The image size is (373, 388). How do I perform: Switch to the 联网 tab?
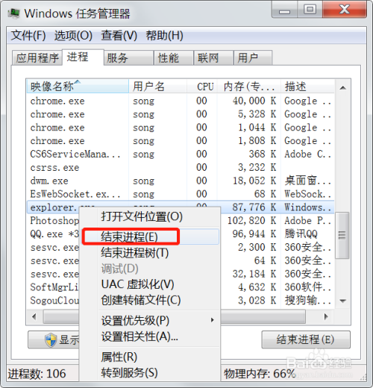[x=213, y=58]
